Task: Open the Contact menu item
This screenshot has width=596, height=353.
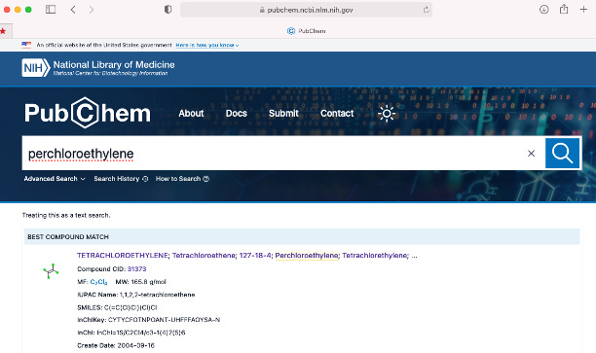Action: (x=337, y=113)
